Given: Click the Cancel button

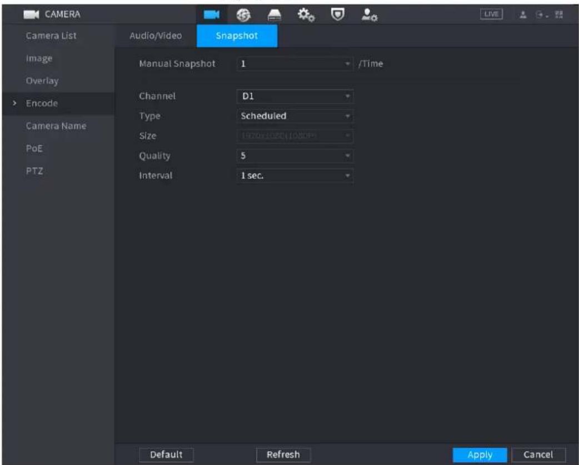Looking at the screenshot, I should 538,454.
